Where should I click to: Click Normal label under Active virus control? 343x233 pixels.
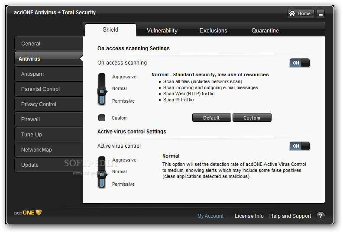tap(120, 172)
